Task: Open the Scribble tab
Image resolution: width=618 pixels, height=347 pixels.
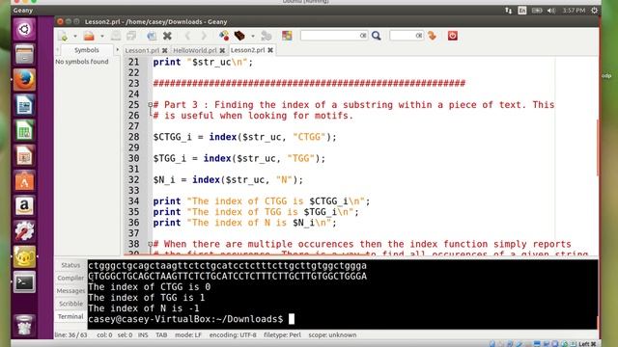Action: coord(70,304)
